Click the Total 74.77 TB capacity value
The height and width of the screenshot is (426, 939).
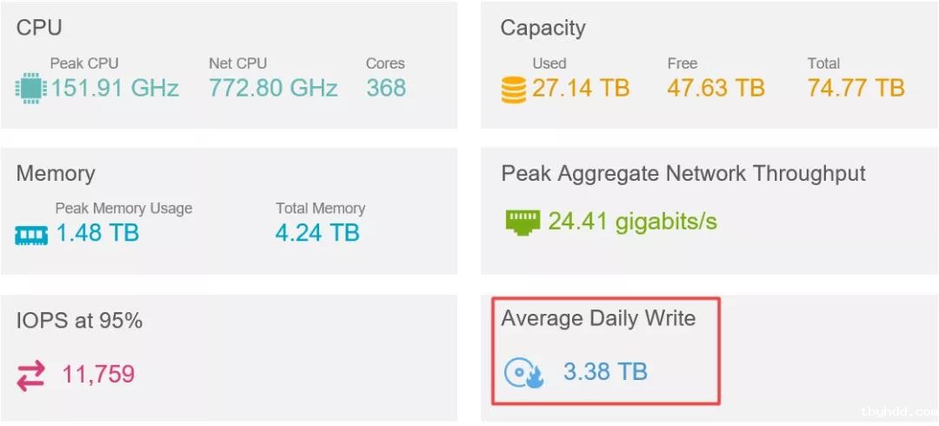click(x=856, y=88)
